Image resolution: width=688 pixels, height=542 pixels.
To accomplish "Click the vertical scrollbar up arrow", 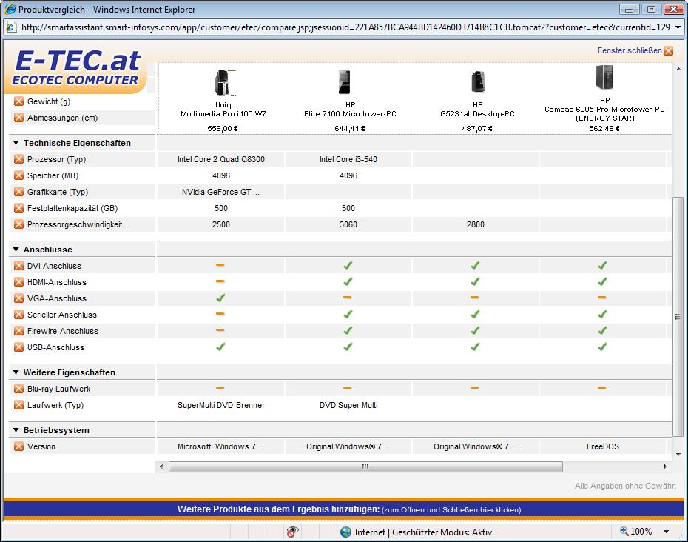I will coord(678,69).
